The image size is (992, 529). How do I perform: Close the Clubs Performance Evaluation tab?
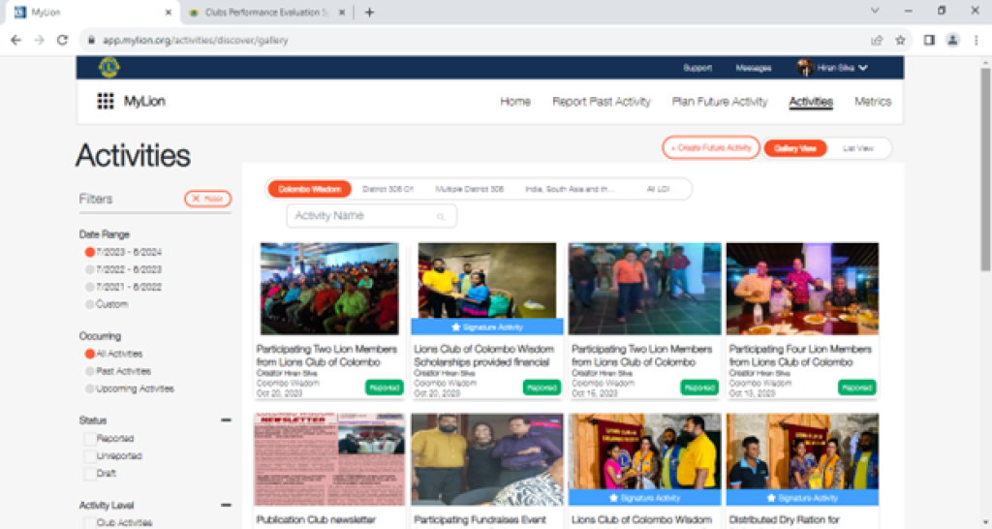tap(342, 12)
